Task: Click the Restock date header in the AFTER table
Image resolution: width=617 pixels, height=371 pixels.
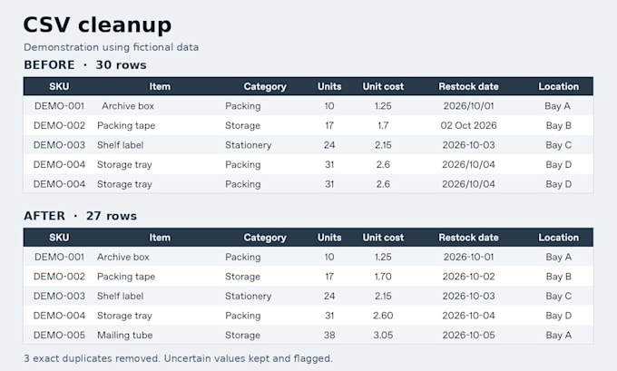Action: [x=469, y=238]
